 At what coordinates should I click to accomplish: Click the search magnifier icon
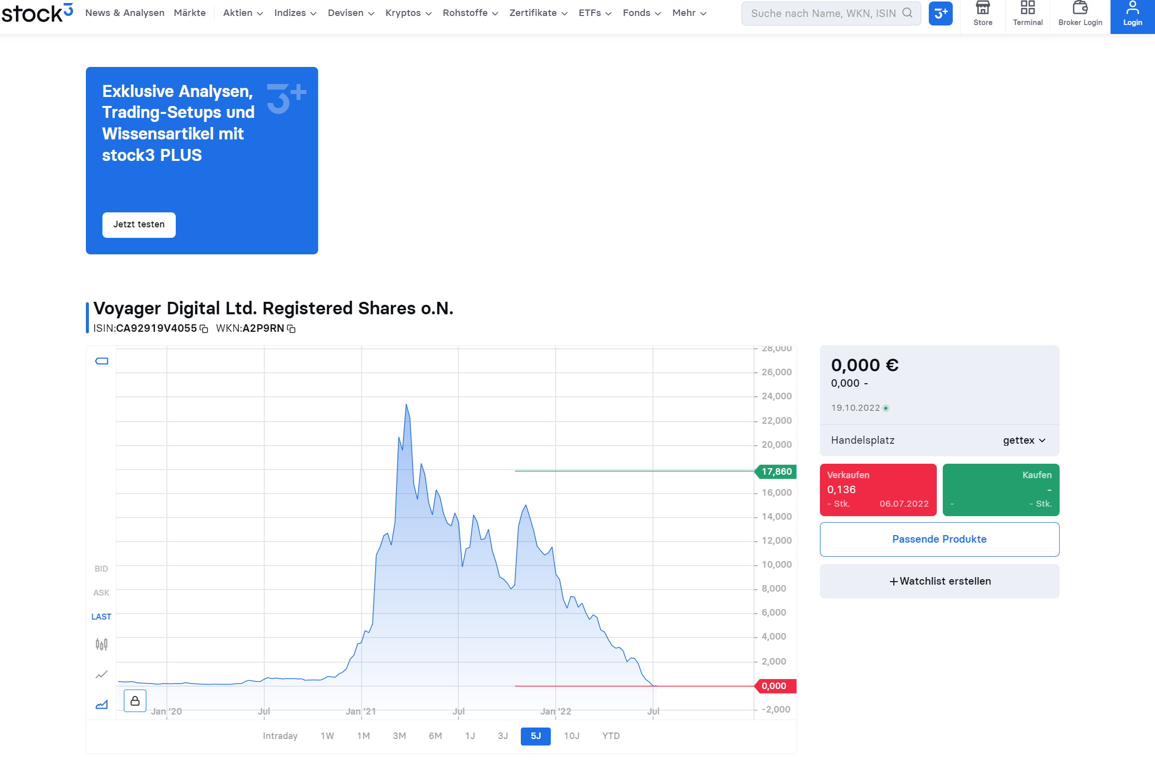pyautogui.click(x=907, y=13)
